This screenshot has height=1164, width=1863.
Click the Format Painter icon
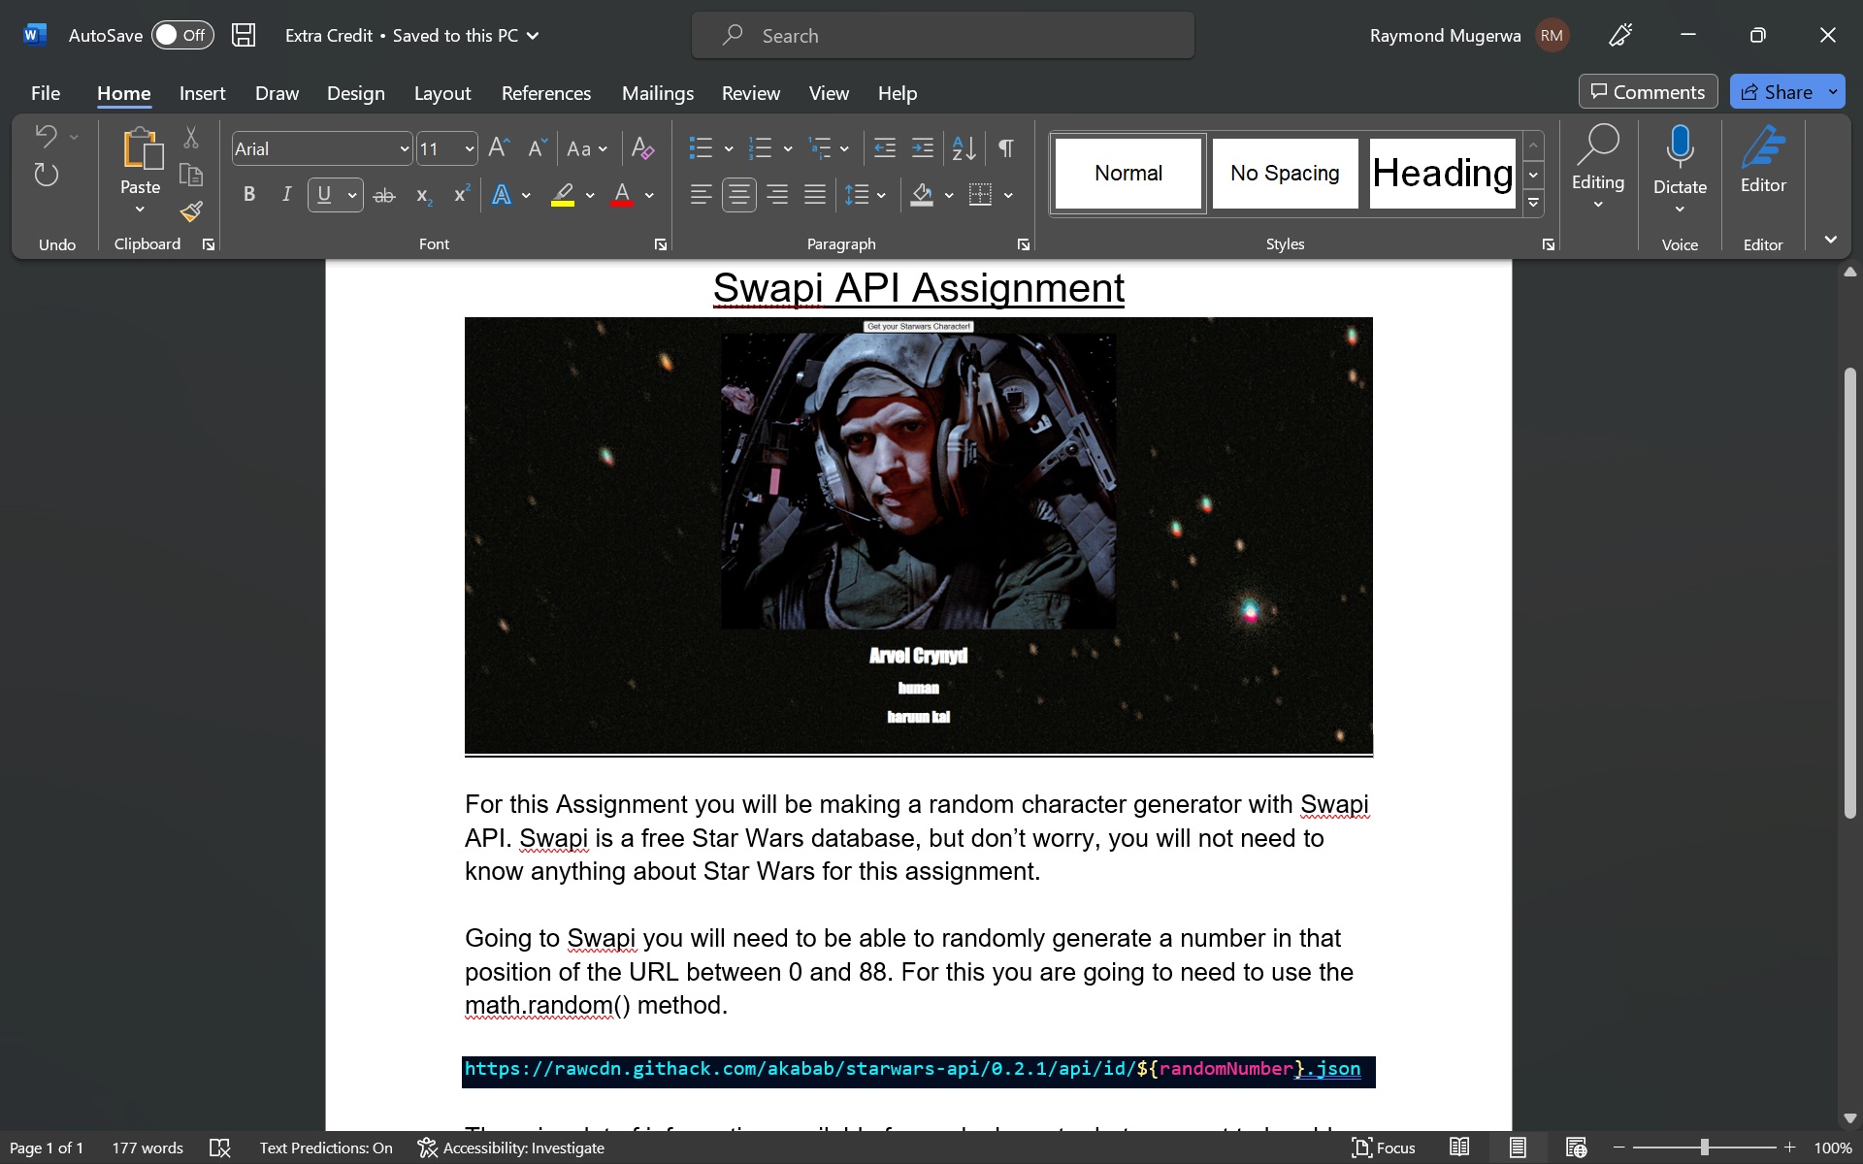(191, 211)
